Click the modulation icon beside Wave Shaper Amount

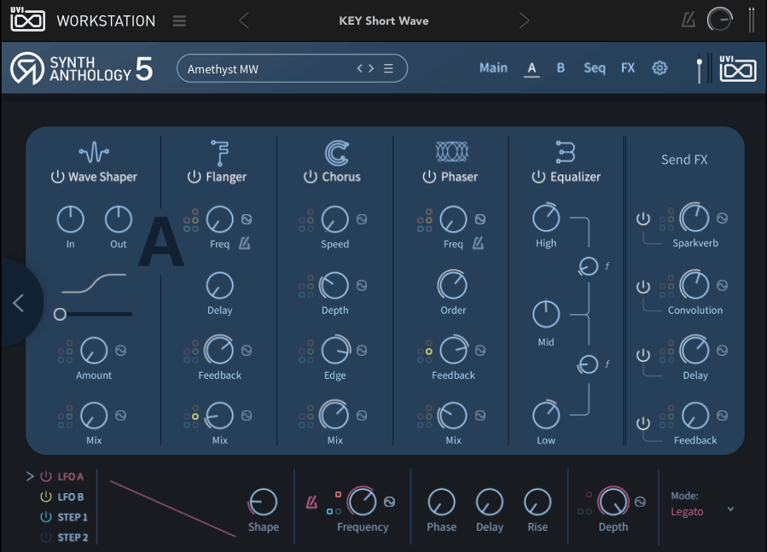point(120,351)
